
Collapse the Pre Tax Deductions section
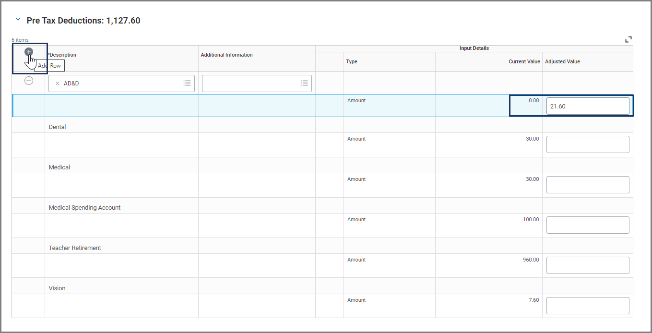point(18,20)
